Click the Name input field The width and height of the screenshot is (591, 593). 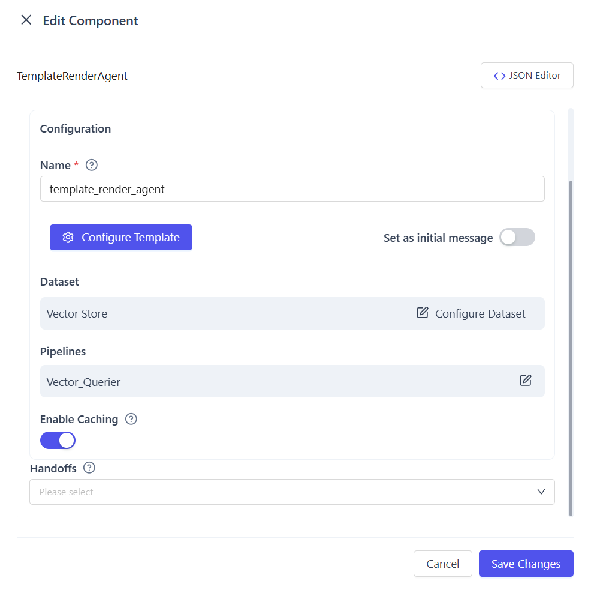[292, 189]
